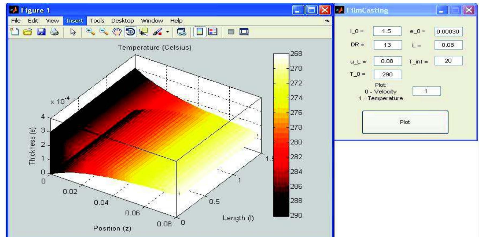Close the FilmCasting window
The image size is (483, 237).
[469, 10]
